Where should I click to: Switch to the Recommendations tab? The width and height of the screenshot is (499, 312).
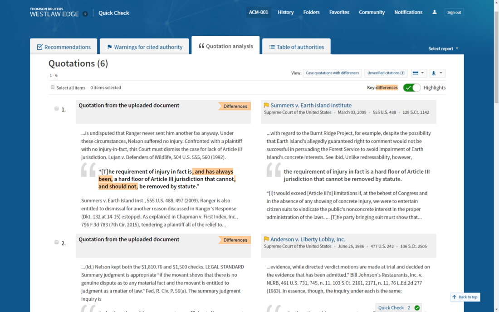[64, 47]
